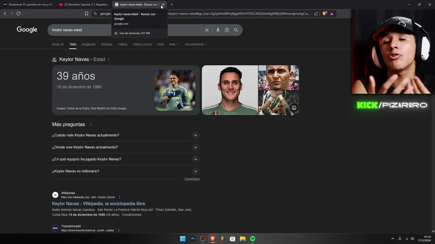Open the volume control in system tray
Screen dimensions: 435x244
(x=412, y=239)
